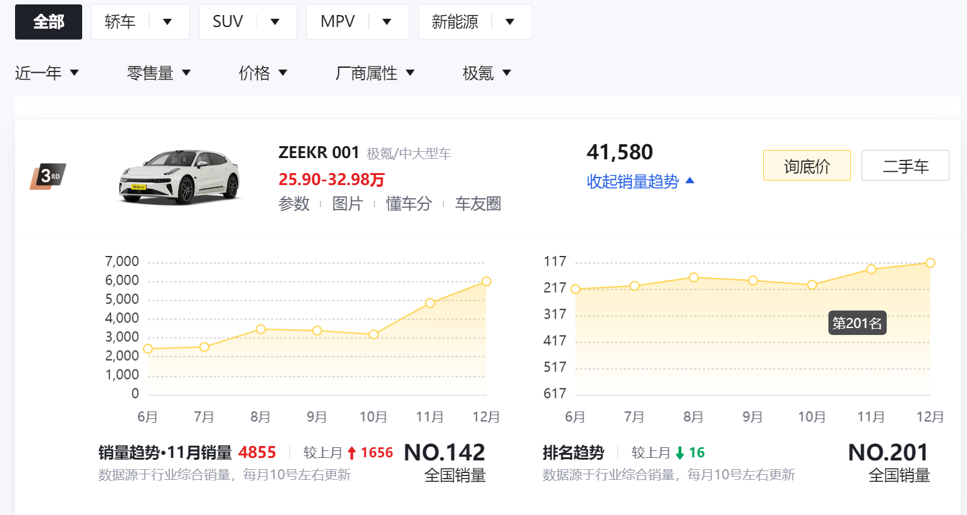Open the 懂车分 score link

coord(409,204)
